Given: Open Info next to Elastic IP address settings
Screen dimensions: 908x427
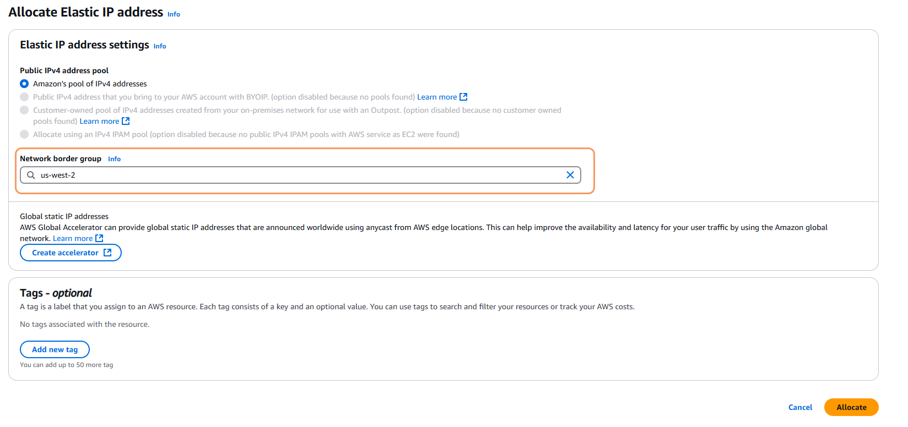Looking at the screenshot, I should pyautogui.click(x=160, y=46).
